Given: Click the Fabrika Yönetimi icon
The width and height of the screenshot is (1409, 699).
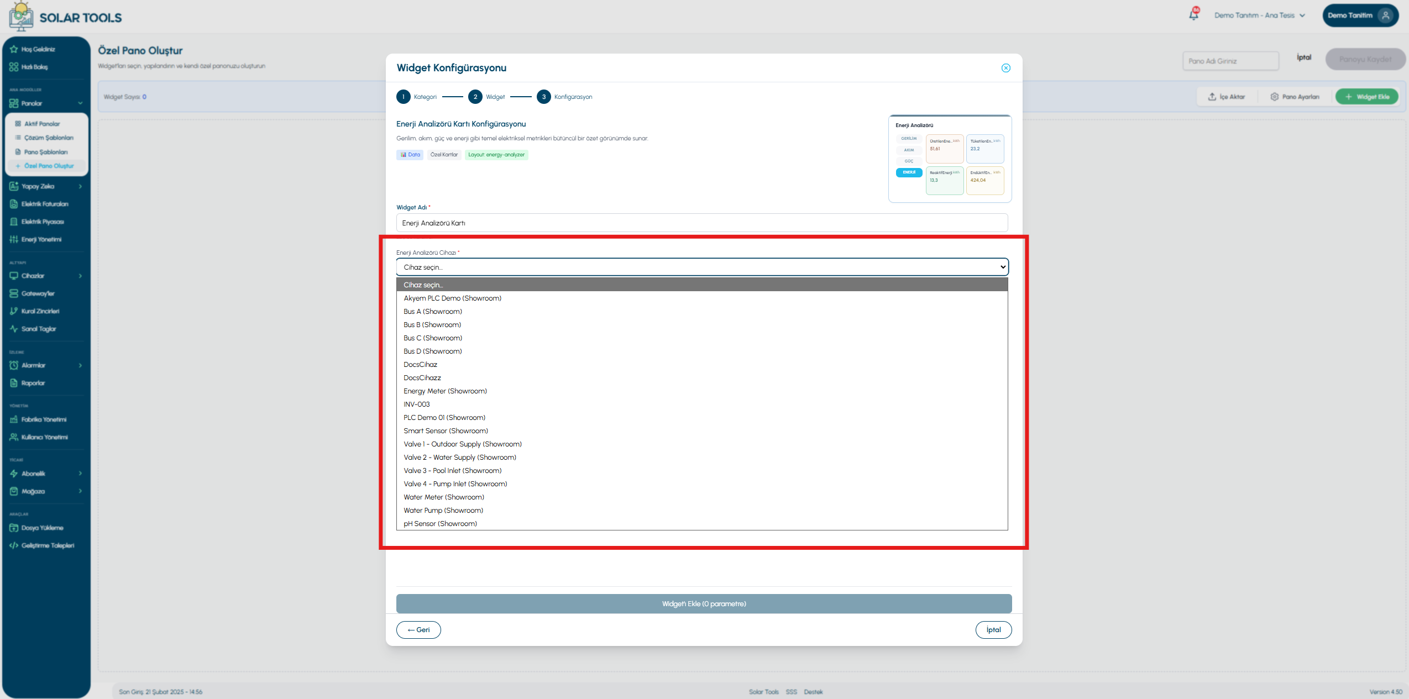Looking at the screenshot, I should point(14,419).
